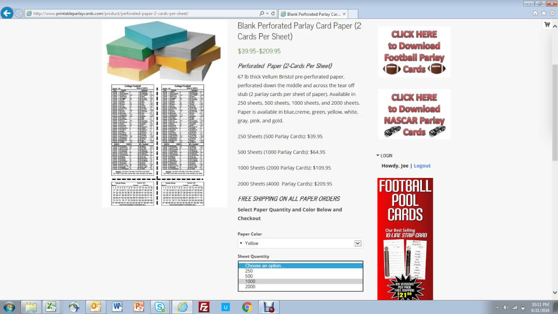This screenshot has height=314, width=558.
Task: Open Google Chrome from the taskbar
Action: (247, 307)
